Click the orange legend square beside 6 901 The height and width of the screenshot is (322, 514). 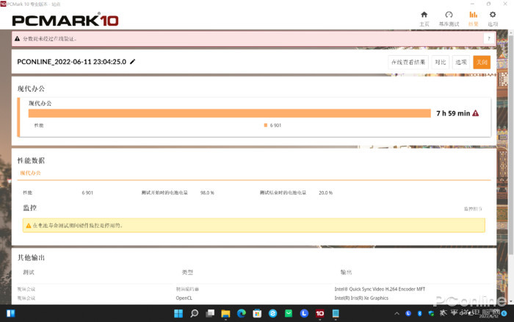(266, 125)
